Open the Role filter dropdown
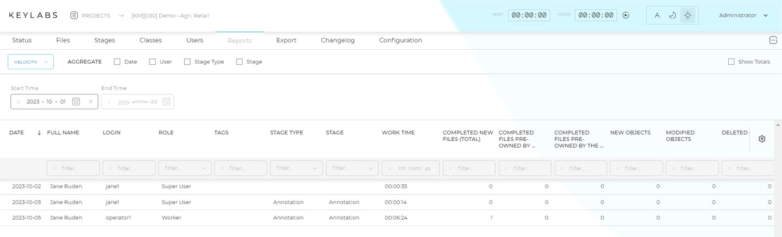This screenshot has height=237, width=782. coord(184,168)
